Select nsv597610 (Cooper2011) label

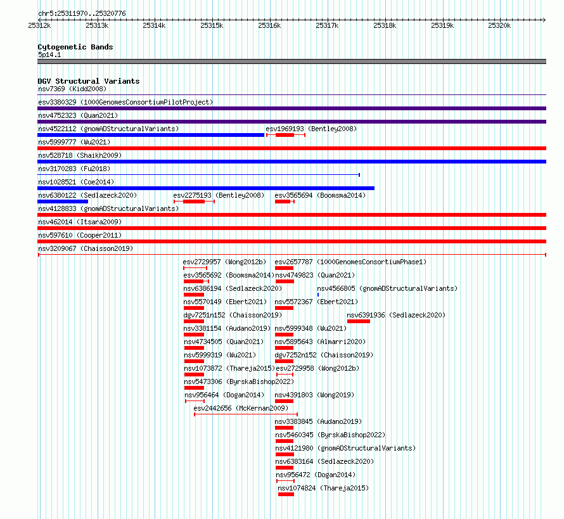click(x=80, y=235)
